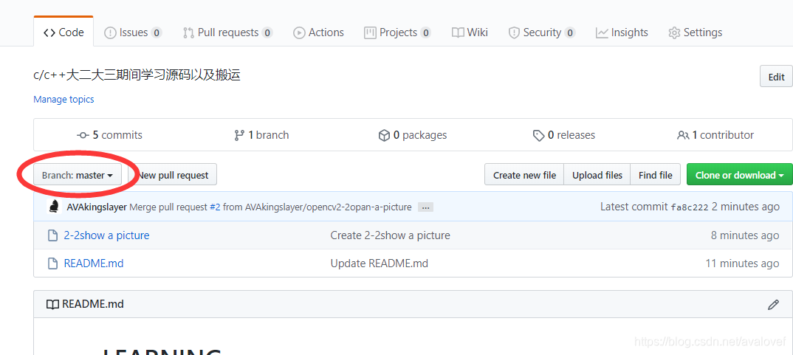
Task: Open the 'Create 2-2show a picture' commit message
Action: 390,235
